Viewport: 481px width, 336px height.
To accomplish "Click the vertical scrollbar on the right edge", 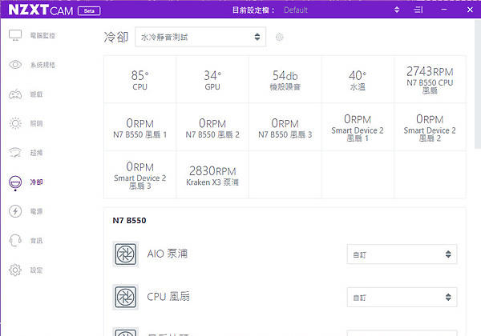I will [478, 84].
